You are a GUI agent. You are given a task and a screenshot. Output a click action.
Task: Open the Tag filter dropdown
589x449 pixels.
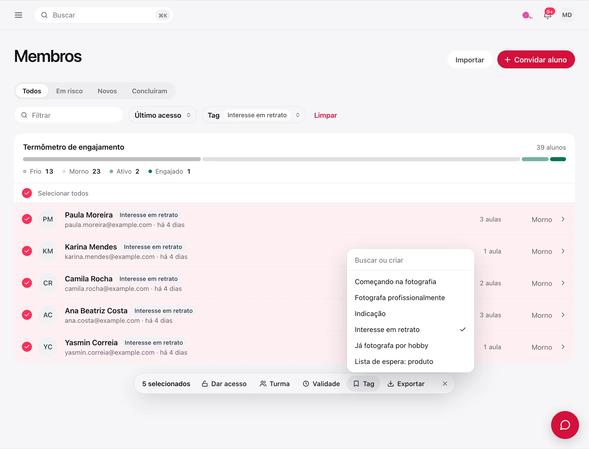[x=254, y=115]
